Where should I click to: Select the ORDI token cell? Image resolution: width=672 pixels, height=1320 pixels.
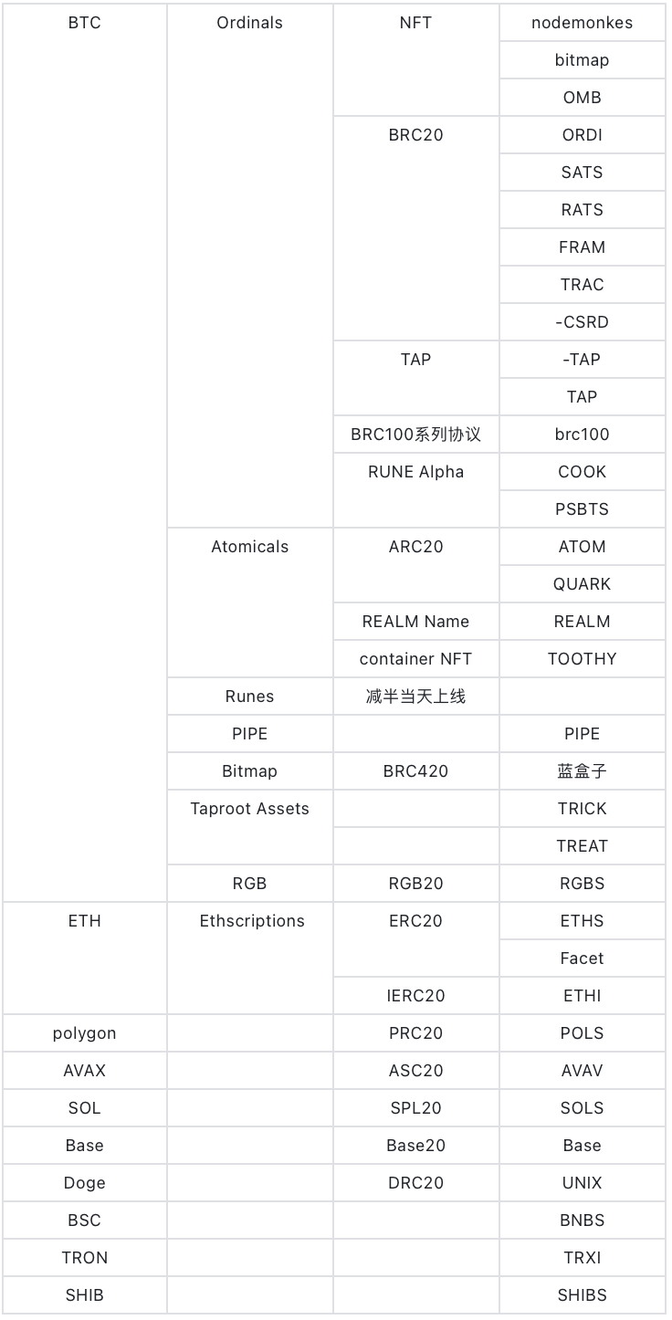pyautogui.click(x=582, y=135)
